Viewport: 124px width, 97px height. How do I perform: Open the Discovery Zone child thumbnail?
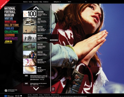[x=30, y=62]
